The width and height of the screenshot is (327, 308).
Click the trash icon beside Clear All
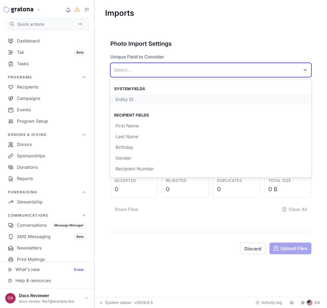(x=284, y=209)
